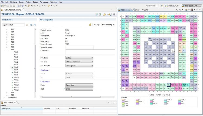
Task: Click the Forward navigation arrow icon
Action: click(54, 6)
